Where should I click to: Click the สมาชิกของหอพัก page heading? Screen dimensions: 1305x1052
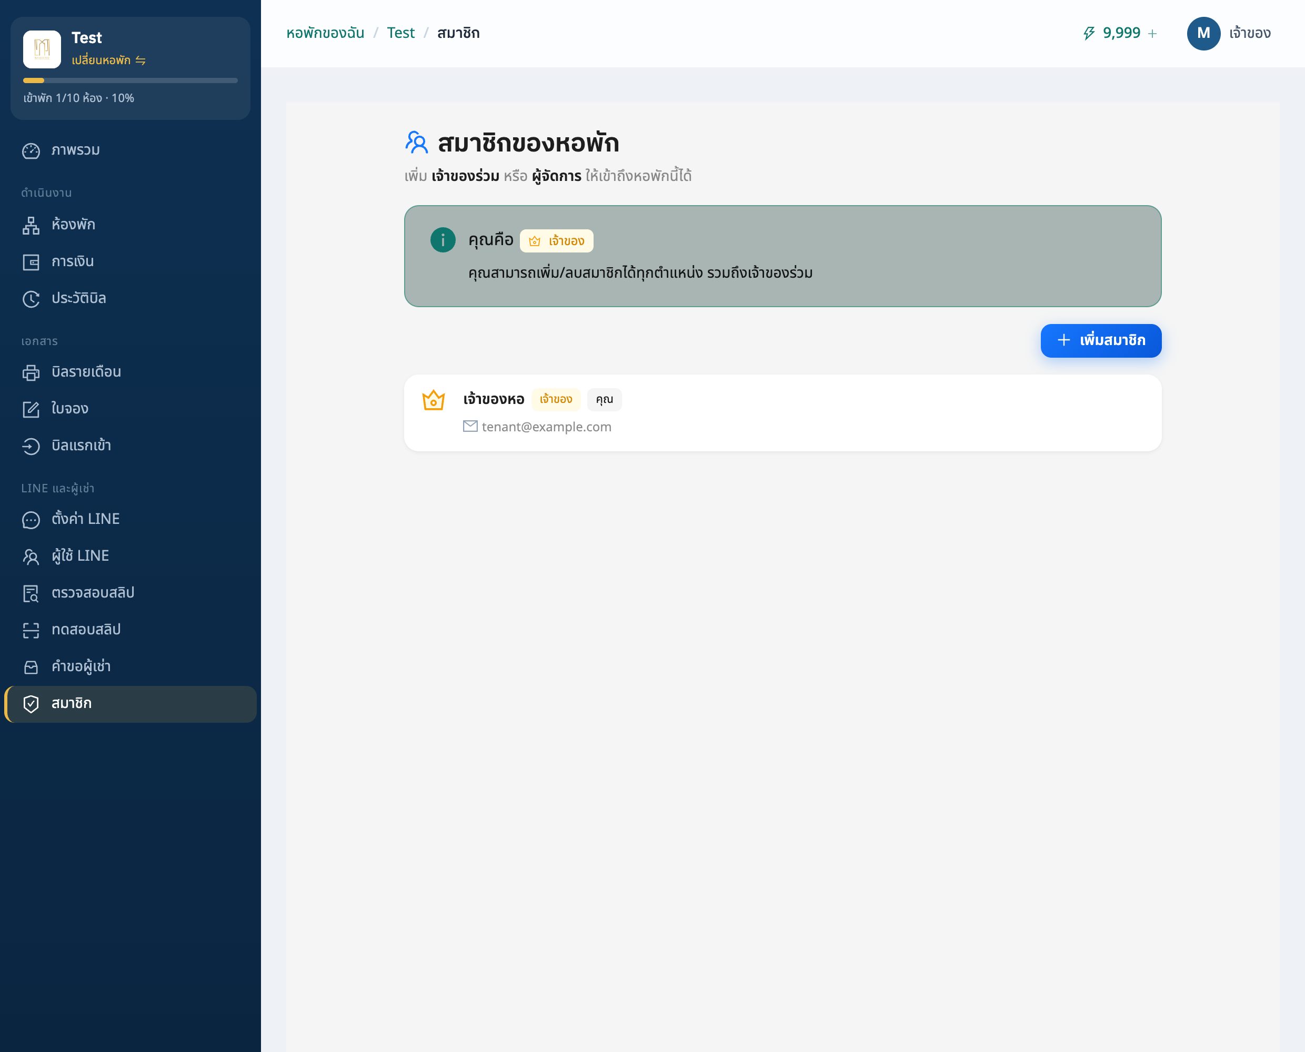pos(528,144)
